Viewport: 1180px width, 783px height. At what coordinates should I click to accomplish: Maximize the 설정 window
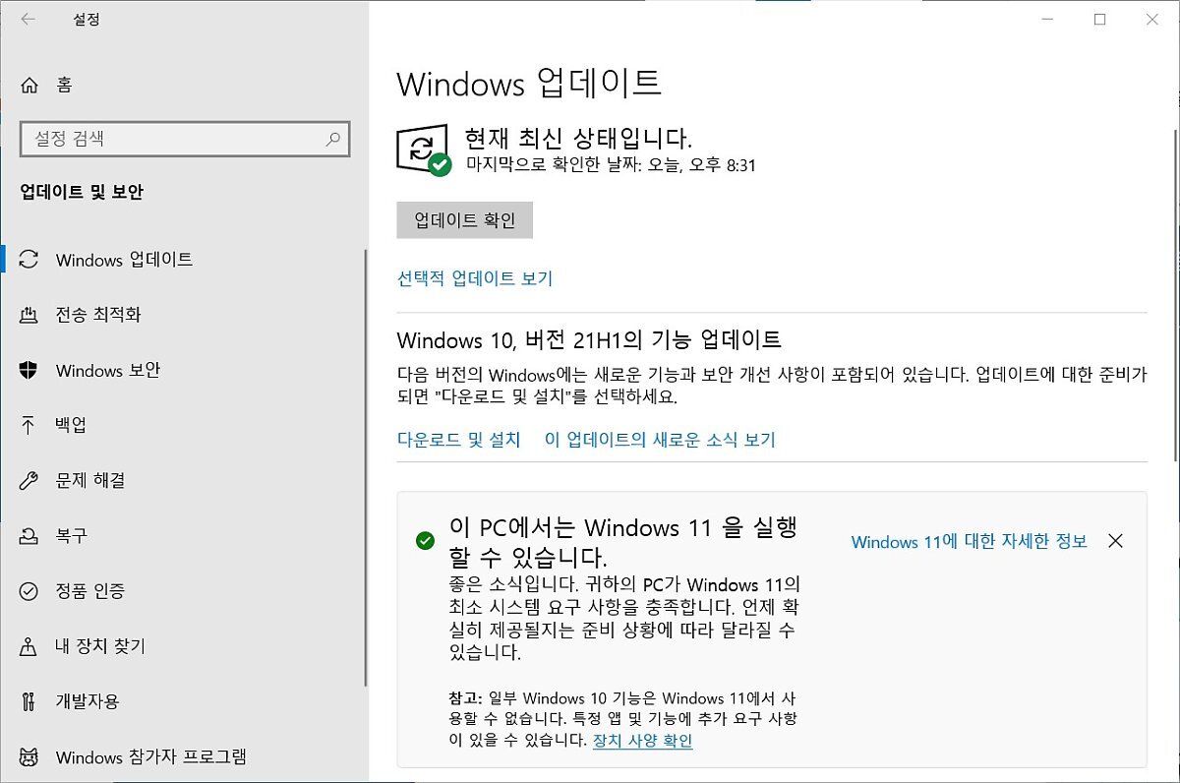pos(1100,19)
